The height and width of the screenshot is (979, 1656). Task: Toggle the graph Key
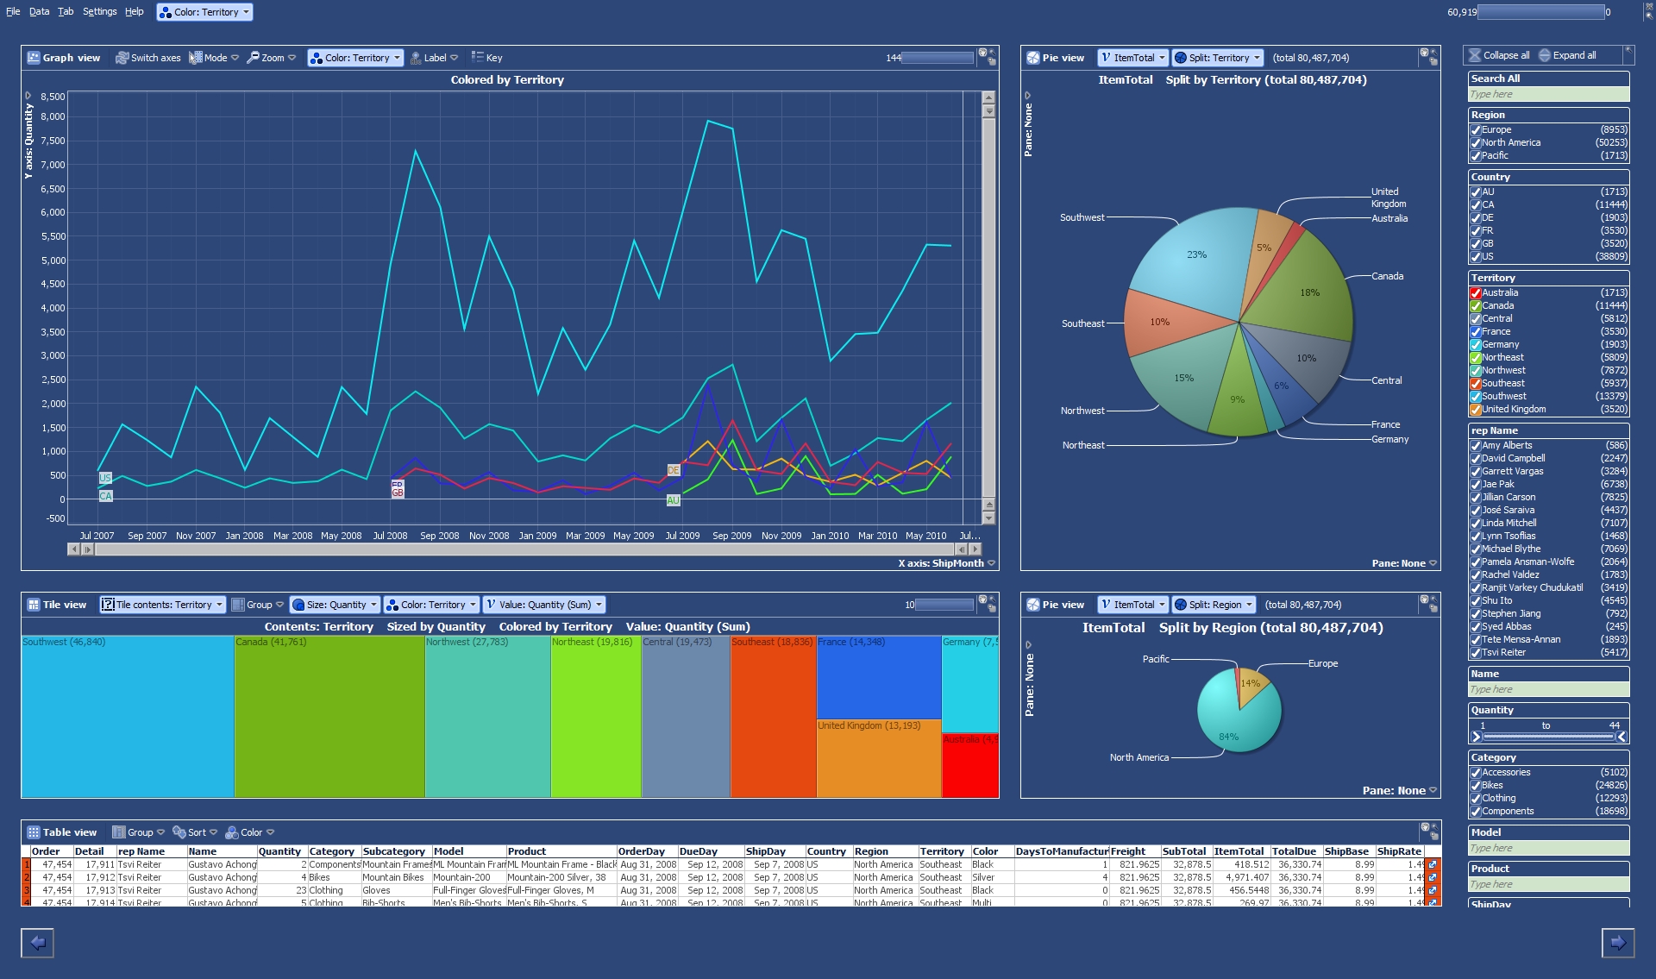(486, 58)
